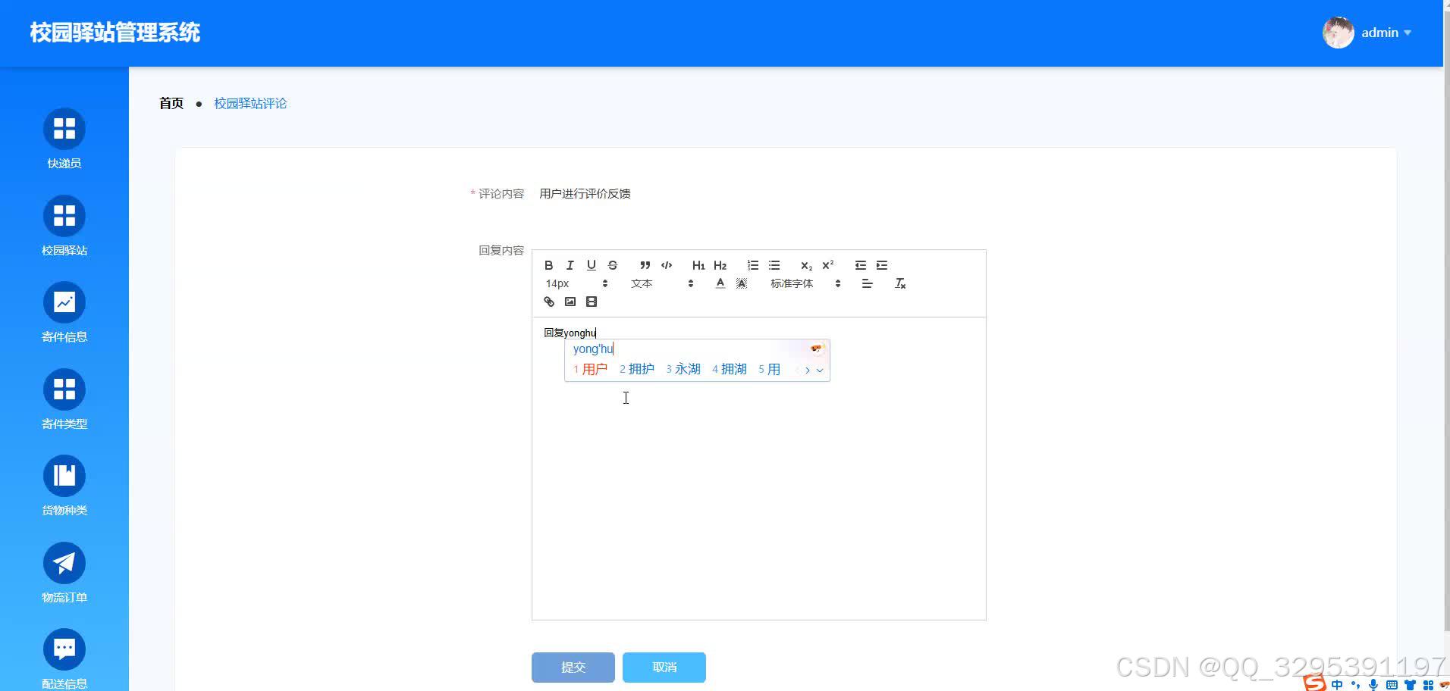Open the text alignment dropdown

pos(868,283)
